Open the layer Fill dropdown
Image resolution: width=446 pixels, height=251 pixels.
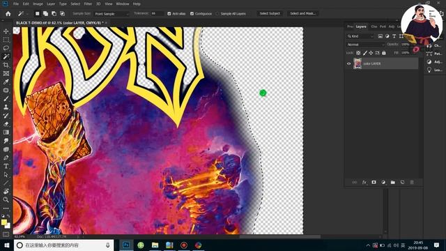point(405,53)
